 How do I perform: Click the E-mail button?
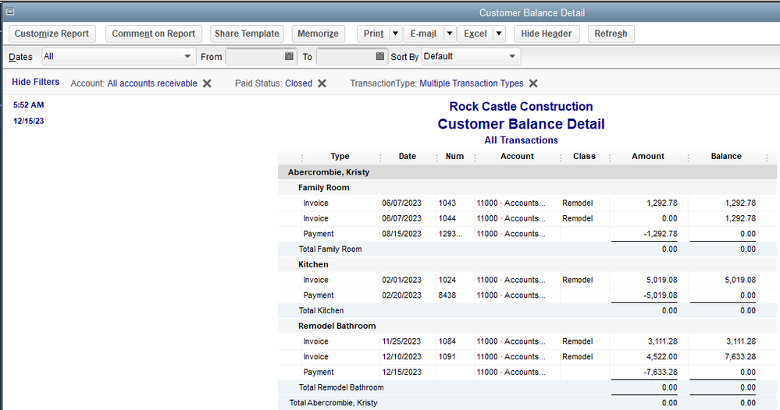[x=423, y=34]
